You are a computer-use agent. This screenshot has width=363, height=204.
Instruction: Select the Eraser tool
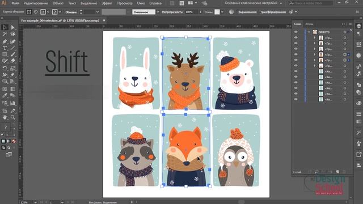[13, 61]
